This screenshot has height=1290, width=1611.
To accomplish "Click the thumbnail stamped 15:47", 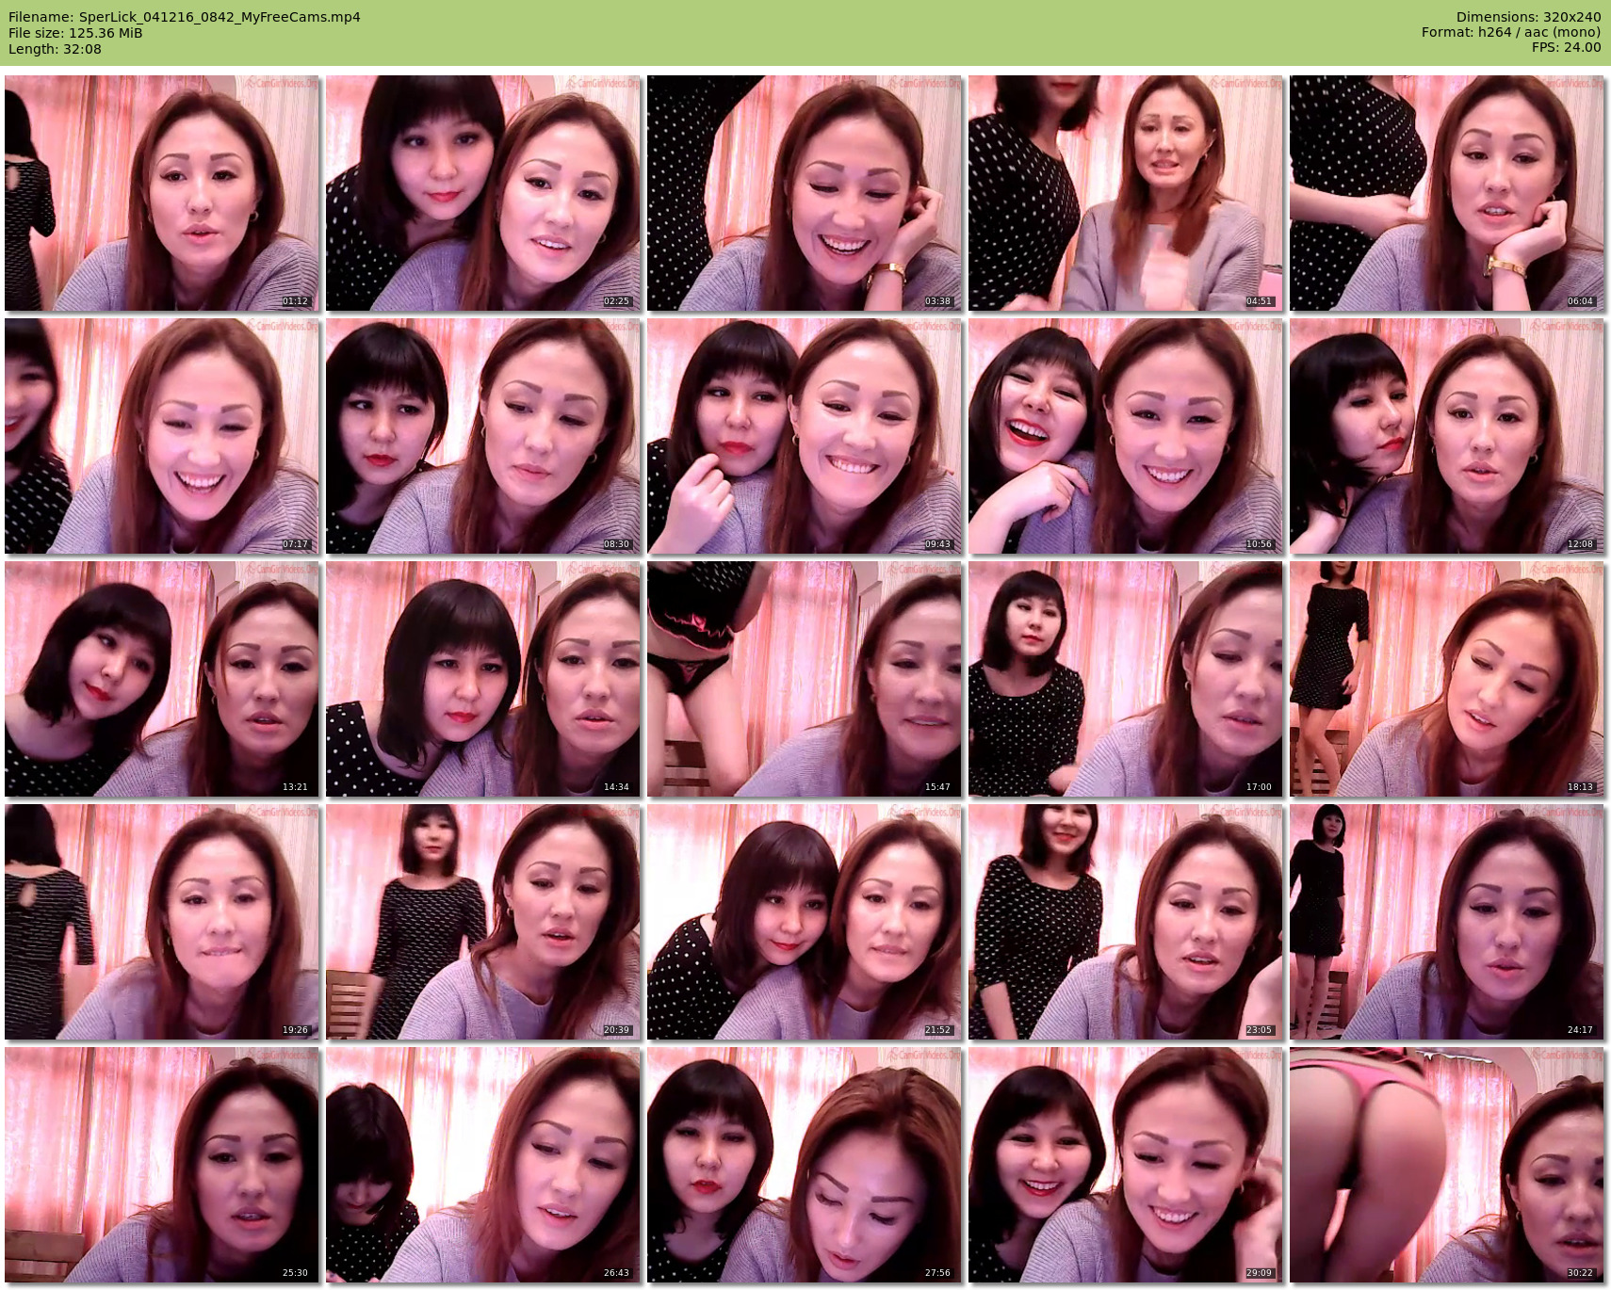I will pyautogui.click(x=805, y=679).
